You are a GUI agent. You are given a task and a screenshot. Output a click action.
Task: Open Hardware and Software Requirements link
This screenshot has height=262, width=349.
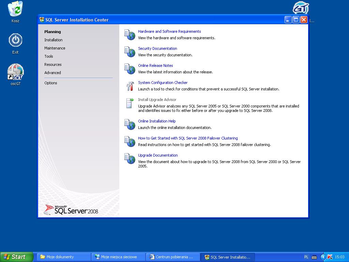[x=169, y=31]
